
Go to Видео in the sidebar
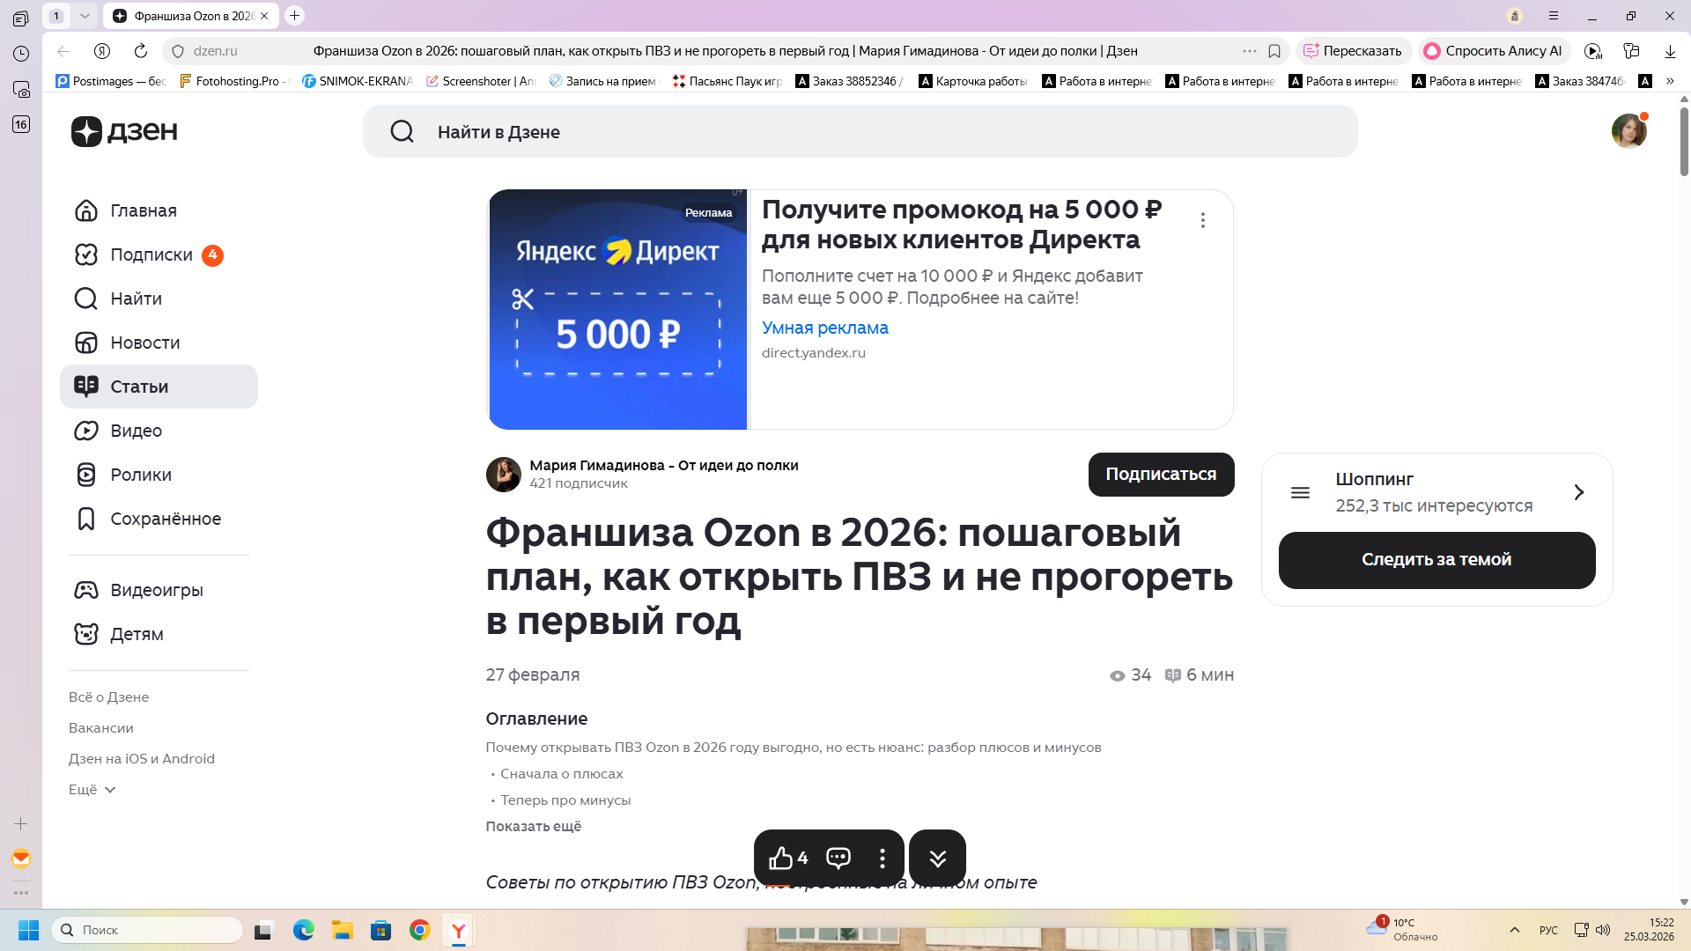coord(136,431)
